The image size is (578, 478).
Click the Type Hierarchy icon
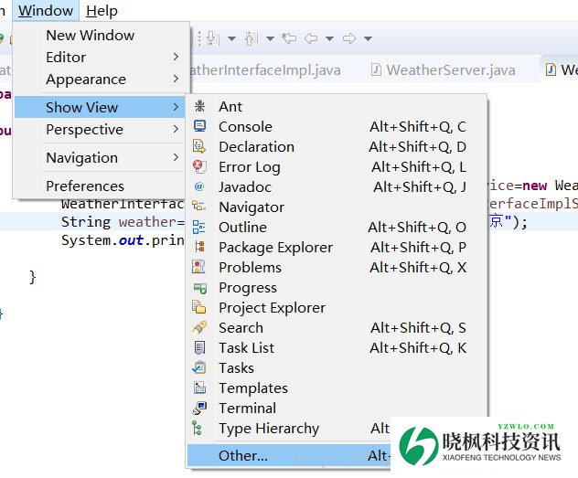tap(199, 428)
